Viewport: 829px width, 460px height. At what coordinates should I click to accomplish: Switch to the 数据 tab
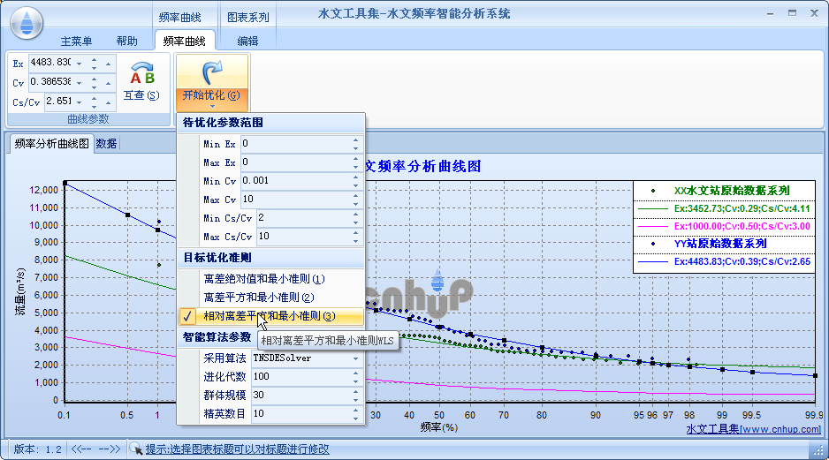click(106, 144)
